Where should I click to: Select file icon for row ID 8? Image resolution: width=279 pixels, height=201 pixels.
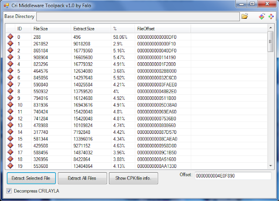[x=10, y=91]
